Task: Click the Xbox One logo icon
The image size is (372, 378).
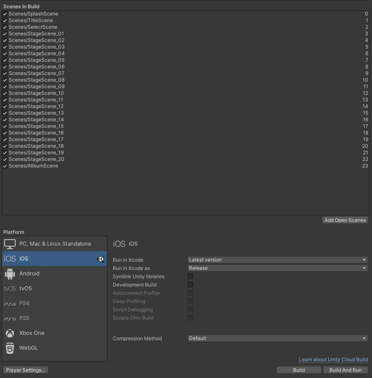Action: (x=10, y=333)
